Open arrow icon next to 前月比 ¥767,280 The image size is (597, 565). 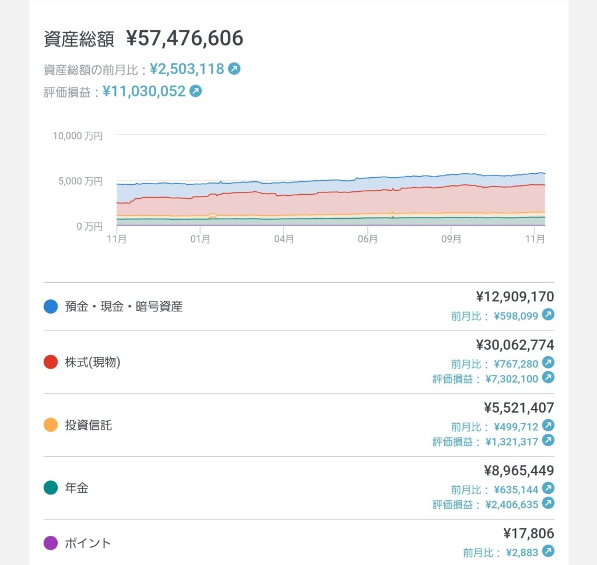click(547, 363)
